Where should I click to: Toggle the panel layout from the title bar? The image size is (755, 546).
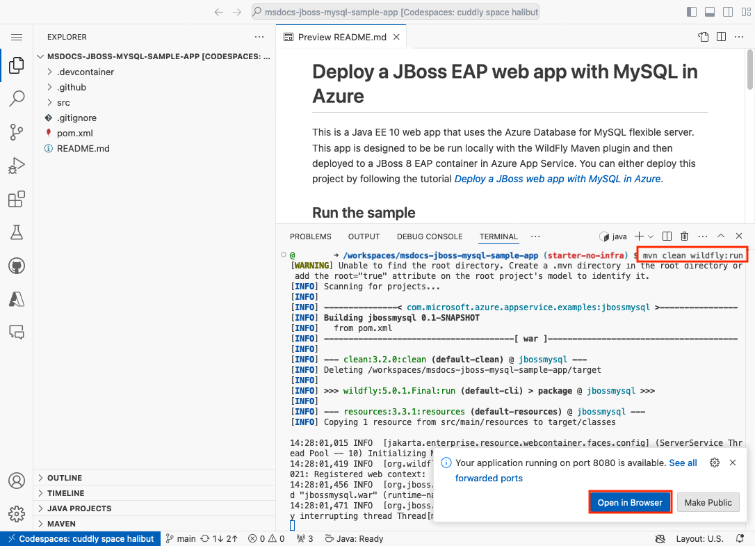(x=711, y=11)
